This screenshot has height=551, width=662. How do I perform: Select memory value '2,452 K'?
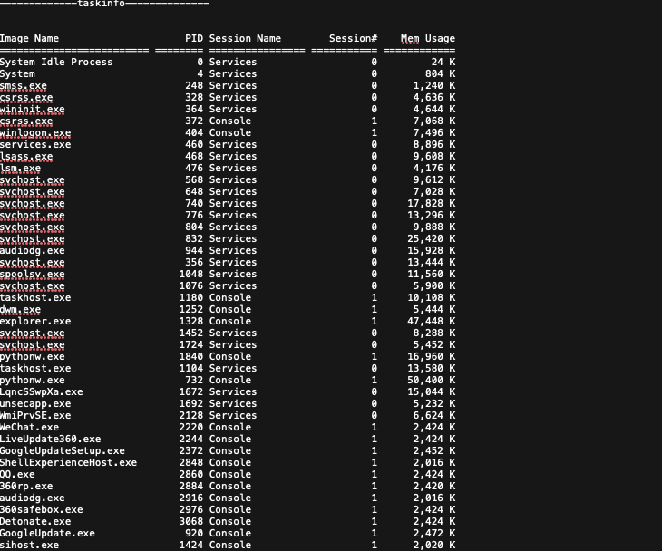[x=434, y=451]
